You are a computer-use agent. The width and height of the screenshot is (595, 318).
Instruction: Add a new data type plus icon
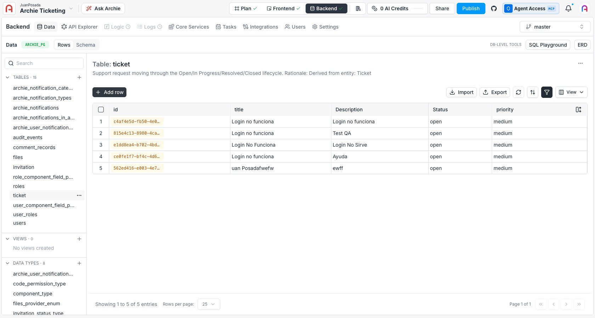tap(79, 263)
